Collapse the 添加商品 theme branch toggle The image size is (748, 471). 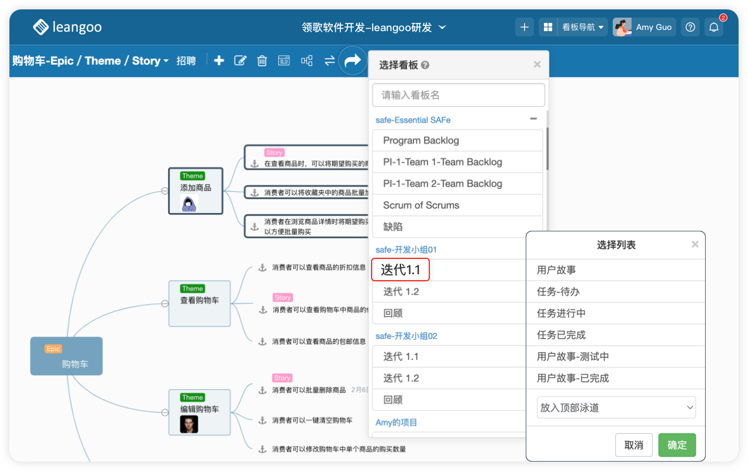tap(165, 190)
